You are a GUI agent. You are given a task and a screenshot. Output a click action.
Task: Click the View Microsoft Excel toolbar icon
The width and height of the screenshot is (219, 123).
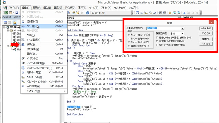(6, 13)
